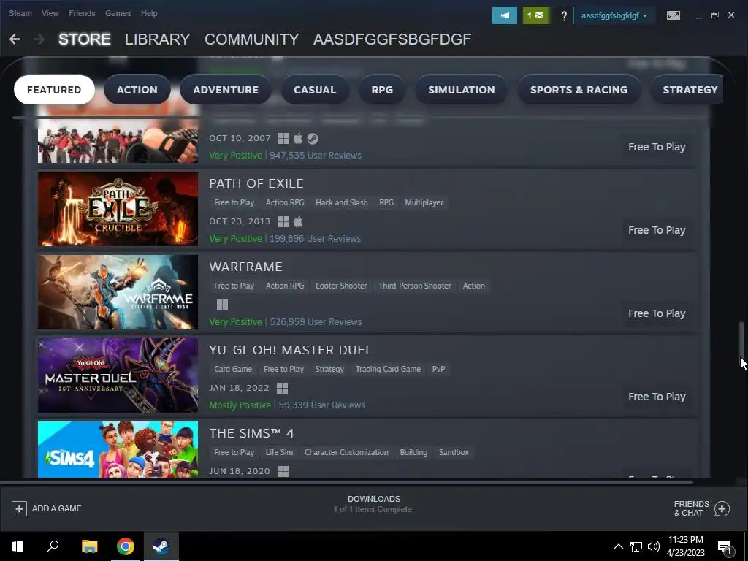Open the Windows notification center icon
748x561 pixels.
[x=725, y=547]
